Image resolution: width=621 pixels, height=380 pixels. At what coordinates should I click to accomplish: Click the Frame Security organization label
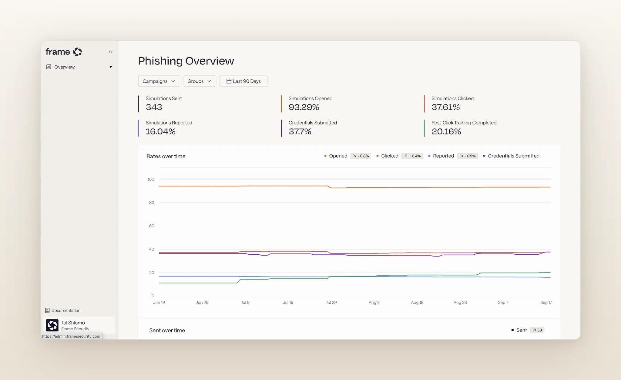75,329
